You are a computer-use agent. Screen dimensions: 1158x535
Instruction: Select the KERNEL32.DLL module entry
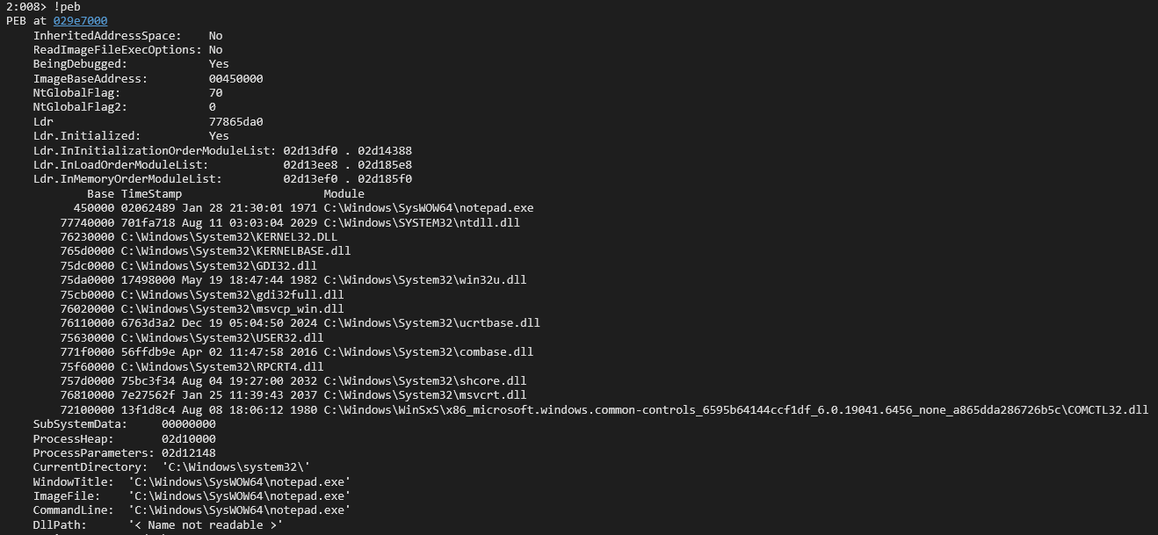[228, 236]
